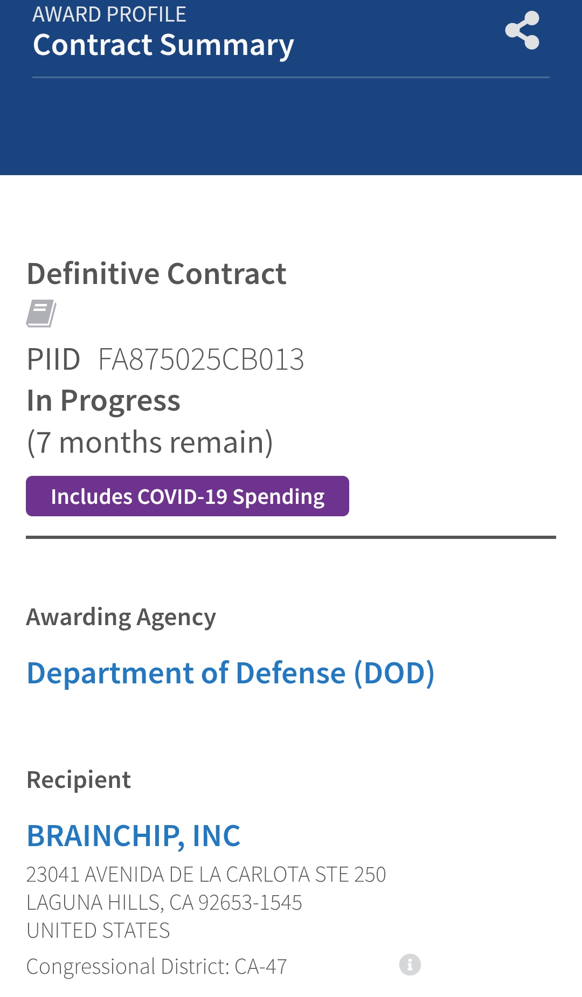
Task: Open BRAINCHIP, INC recipient profile
Action: pyautogui.click(x=134, y=836)
